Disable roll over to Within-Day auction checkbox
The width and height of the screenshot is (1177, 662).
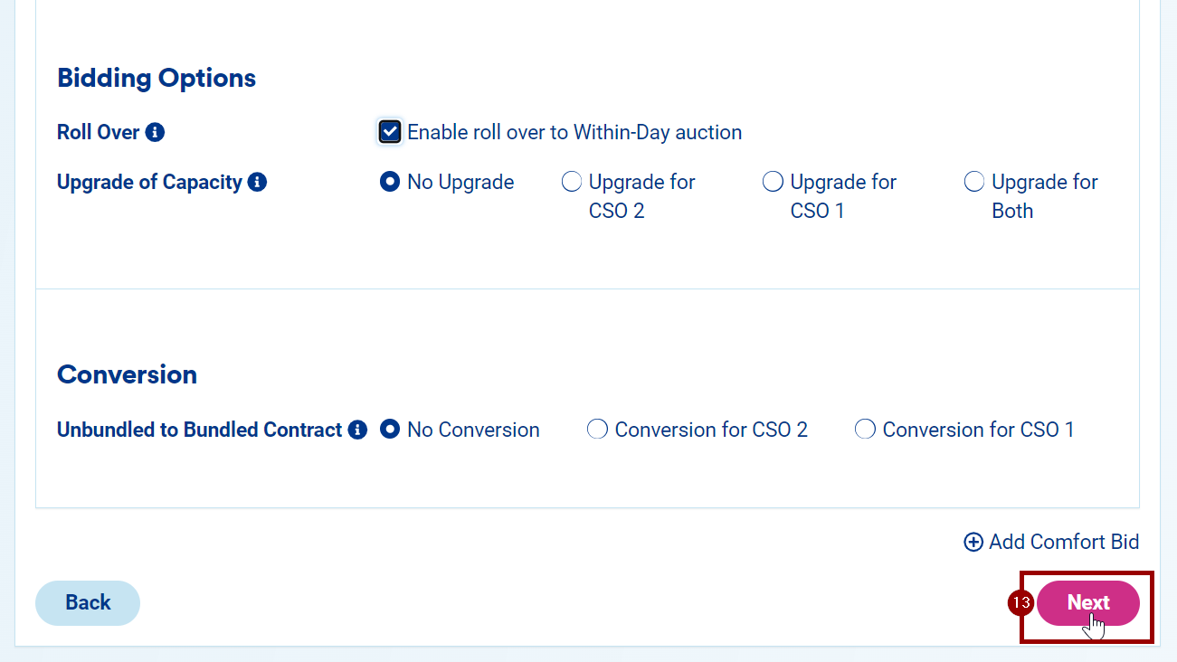click(x=390, y=133)
